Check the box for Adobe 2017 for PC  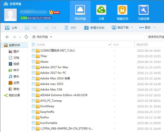[33, 73]
